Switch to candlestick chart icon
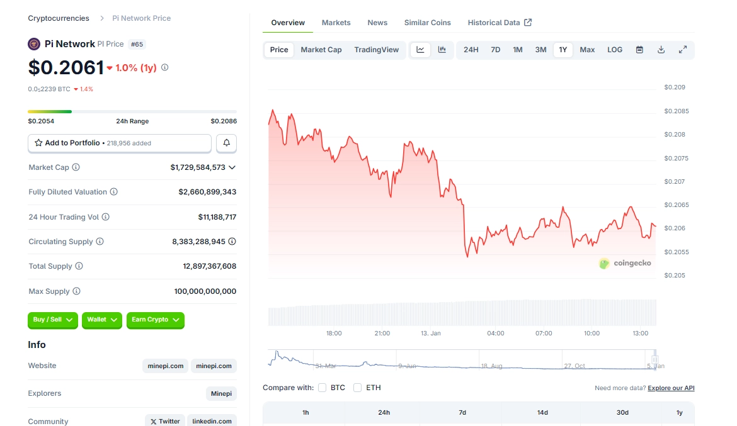Viewport: 737px width, 426px height. (x=442, y=50)
